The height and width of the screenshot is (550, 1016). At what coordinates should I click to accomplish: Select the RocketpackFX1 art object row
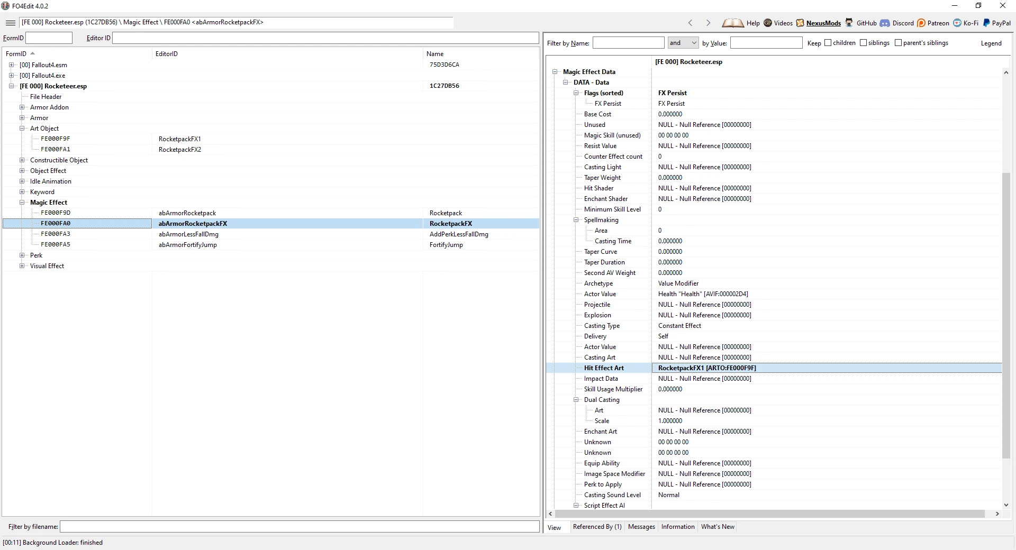pos(271,139)
